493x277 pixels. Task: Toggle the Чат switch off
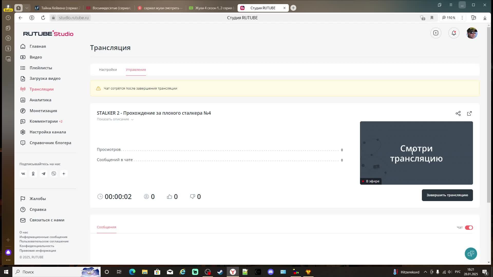click(x=469, y=228)
